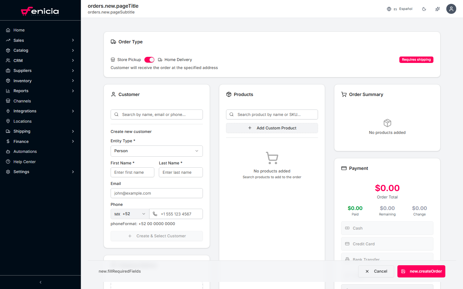Toggle dark mode moon icon
Image resolution: width=463 pixels, height=289 pixels.
(x=424, y=9)
